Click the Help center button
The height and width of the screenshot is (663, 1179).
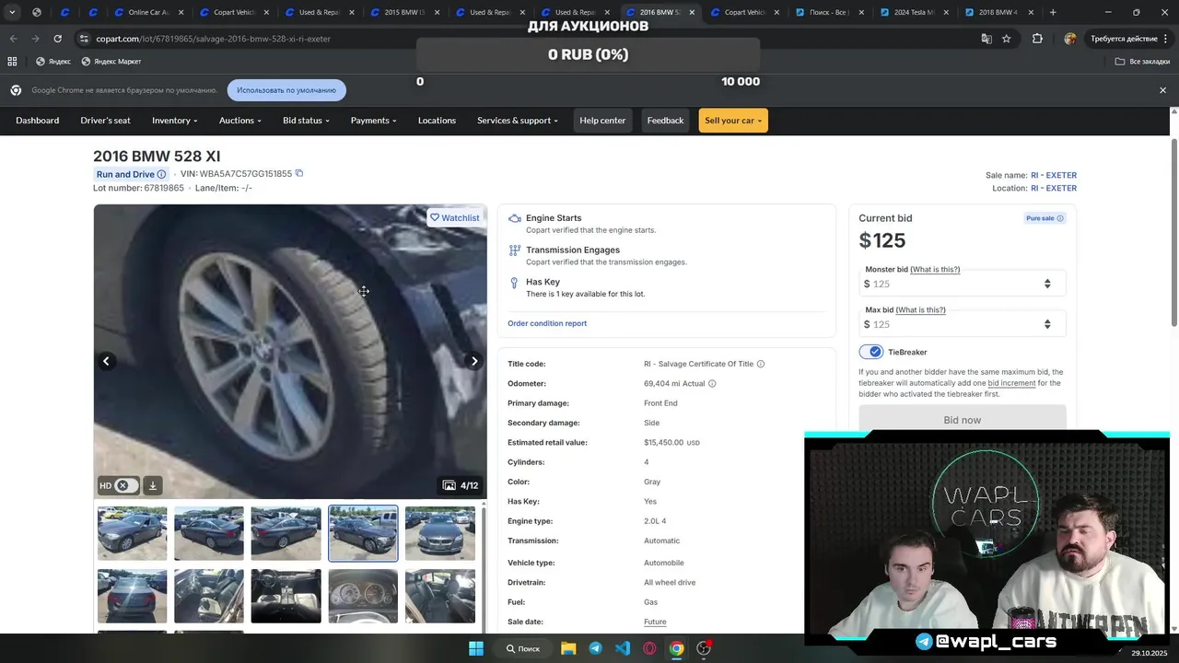tap(602, 121)
